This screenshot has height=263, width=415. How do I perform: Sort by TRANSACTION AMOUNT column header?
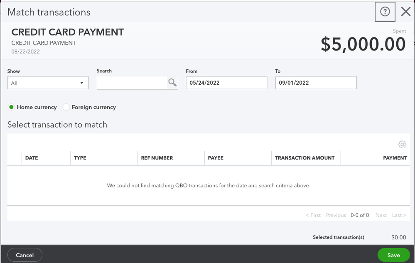click(304, 158)
